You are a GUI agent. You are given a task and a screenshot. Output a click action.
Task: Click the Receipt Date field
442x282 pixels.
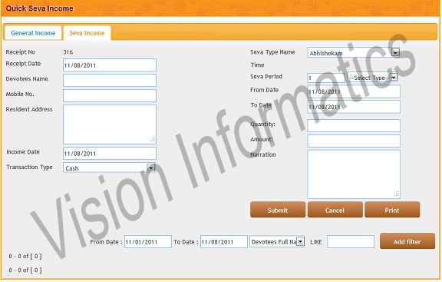(x=110, y=65)
